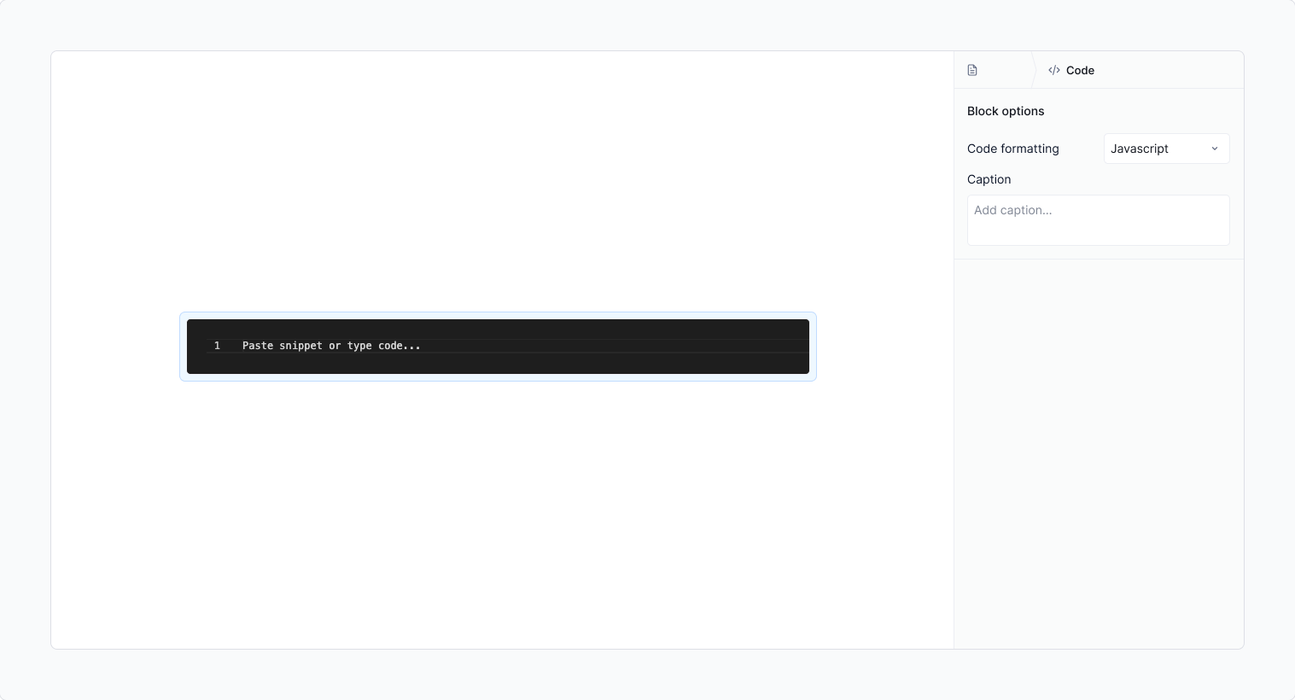Click the Block options panel header
Viewport: 1295px width, 700px height.
[x=1006, y=111]
